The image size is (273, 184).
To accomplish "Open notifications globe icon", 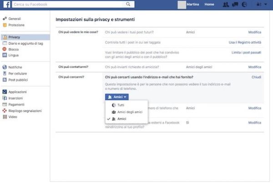I will pyautogui.click(x=244, y=5).
